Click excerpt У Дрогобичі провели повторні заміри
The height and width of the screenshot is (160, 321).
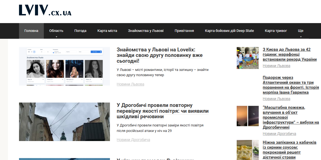point(160,128)
